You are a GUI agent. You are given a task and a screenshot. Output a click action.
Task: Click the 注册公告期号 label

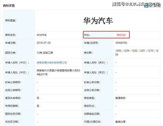click(13, 90)
